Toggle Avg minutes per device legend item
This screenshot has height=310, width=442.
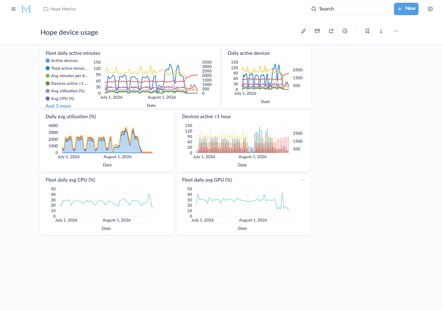tap(67, 76)
